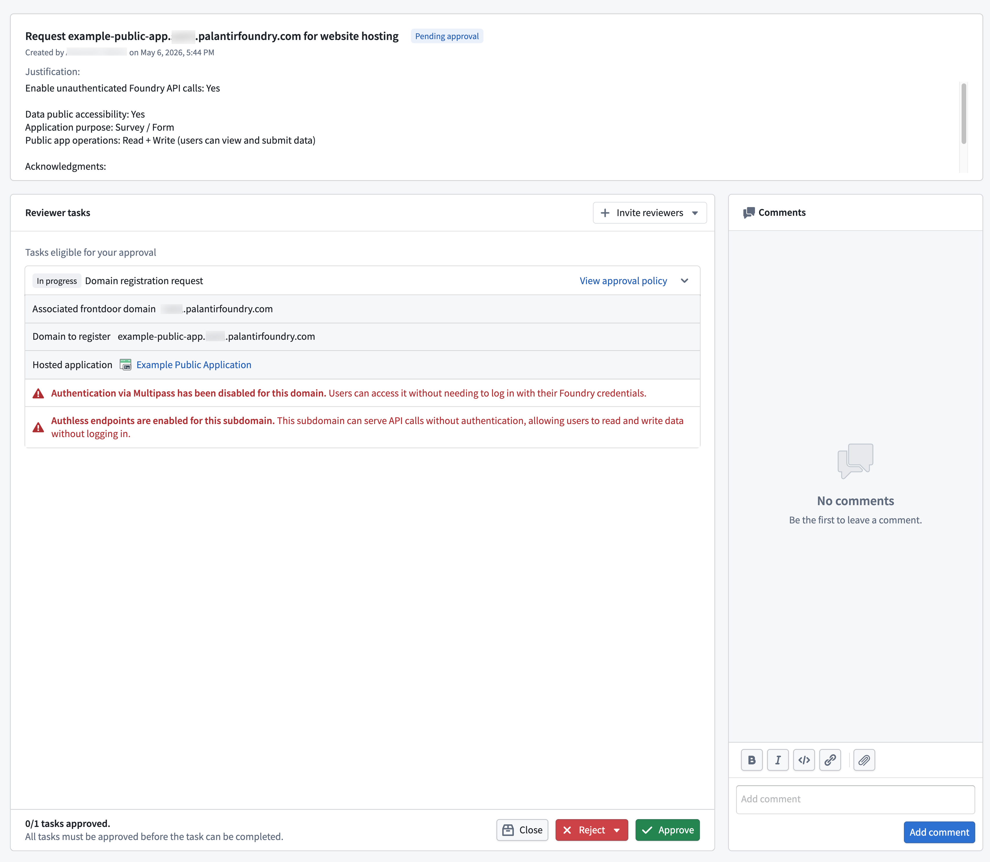
Task: Insert code formatting in comment editor
Action: [804, 760]
